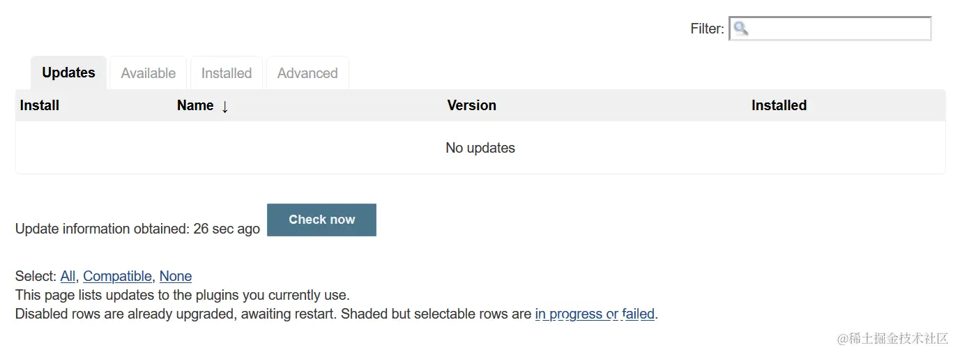Screen dimensions: 953x350
Task: Select the Updates tab
Action: [x=68, y=73]
